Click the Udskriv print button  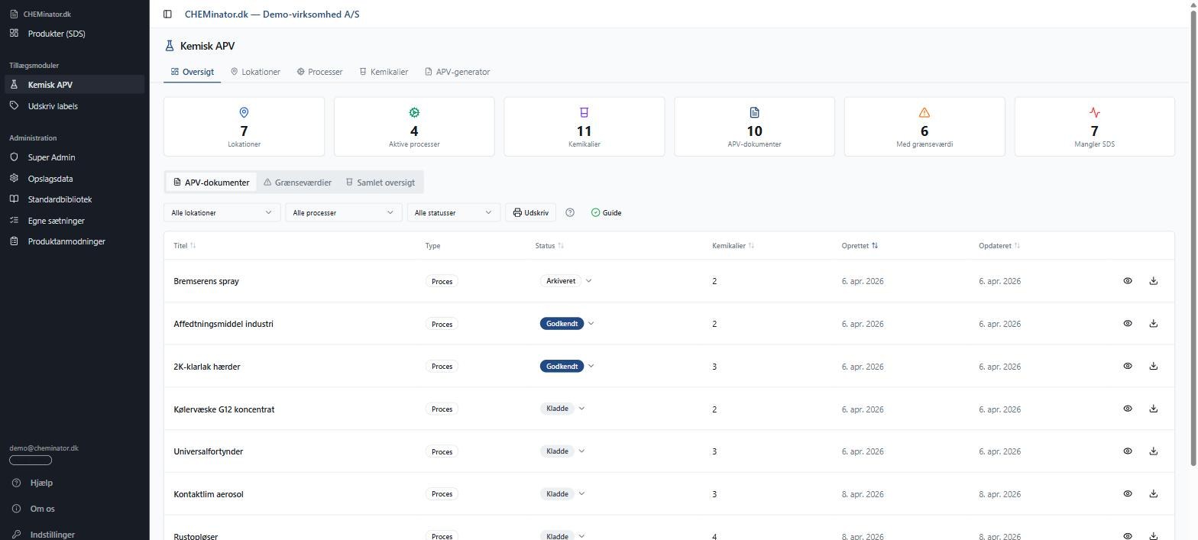[530, 212]
